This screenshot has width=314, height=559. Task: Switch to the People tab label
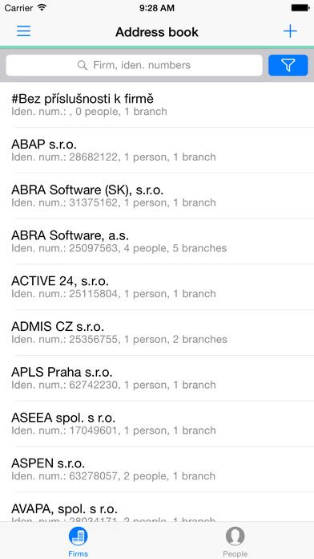click(235, 553)
